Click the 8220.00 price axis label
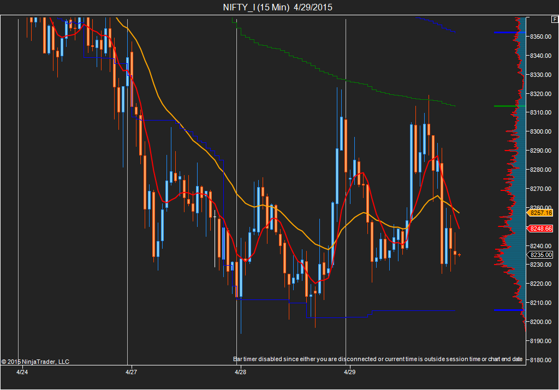 (540, 284)
